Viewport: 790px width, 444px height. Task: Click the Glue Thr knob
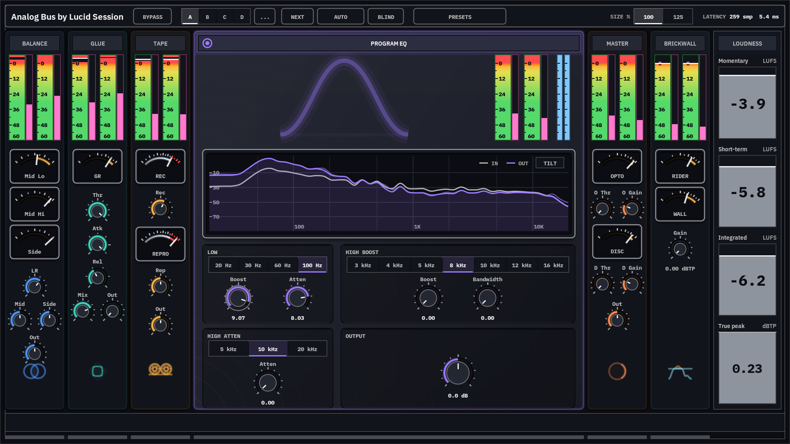(98, 211)
